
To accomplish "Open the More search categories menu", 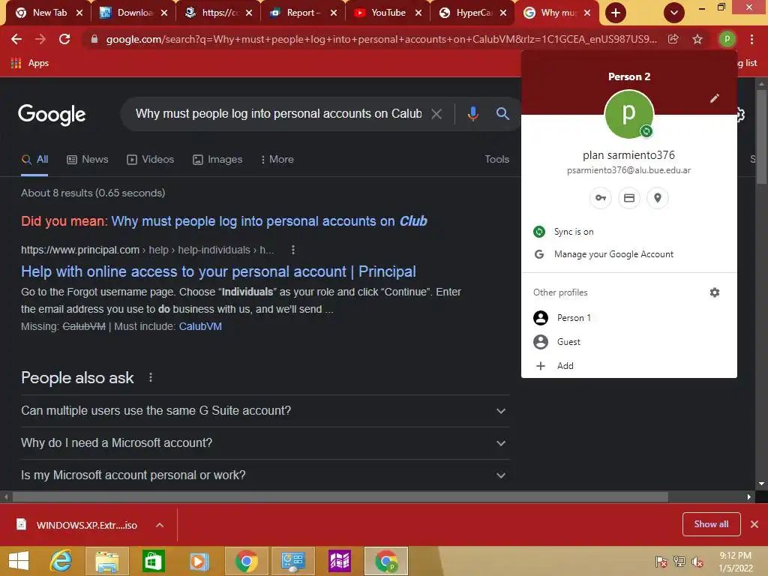I will pos(277,160).
